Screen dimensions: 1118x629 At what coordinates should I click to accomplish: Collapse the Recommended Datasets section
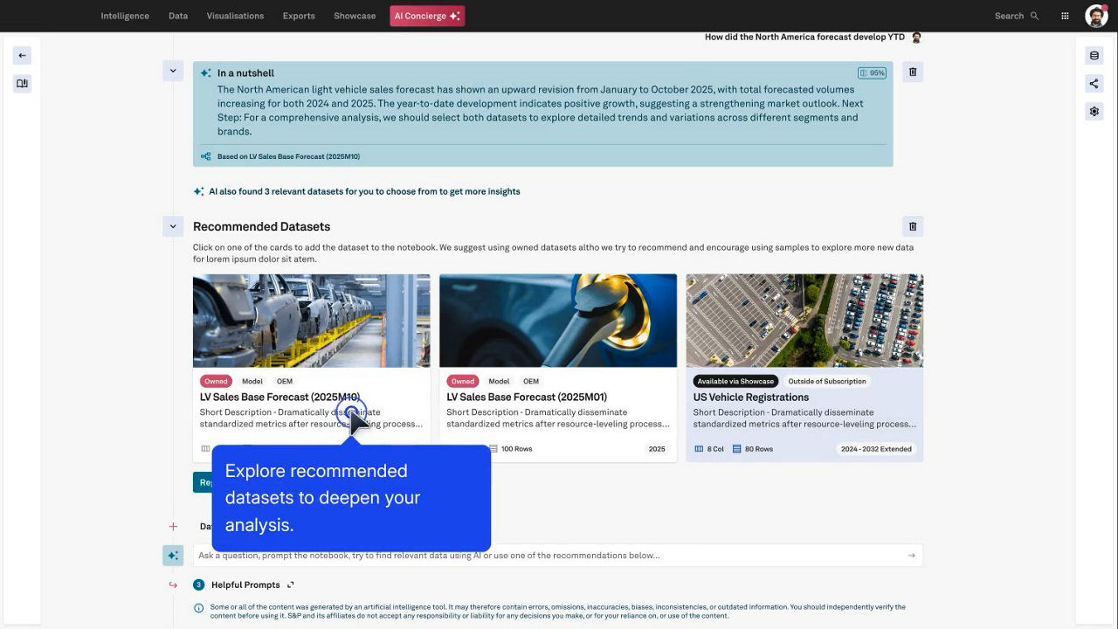click(x=172, y=226)
